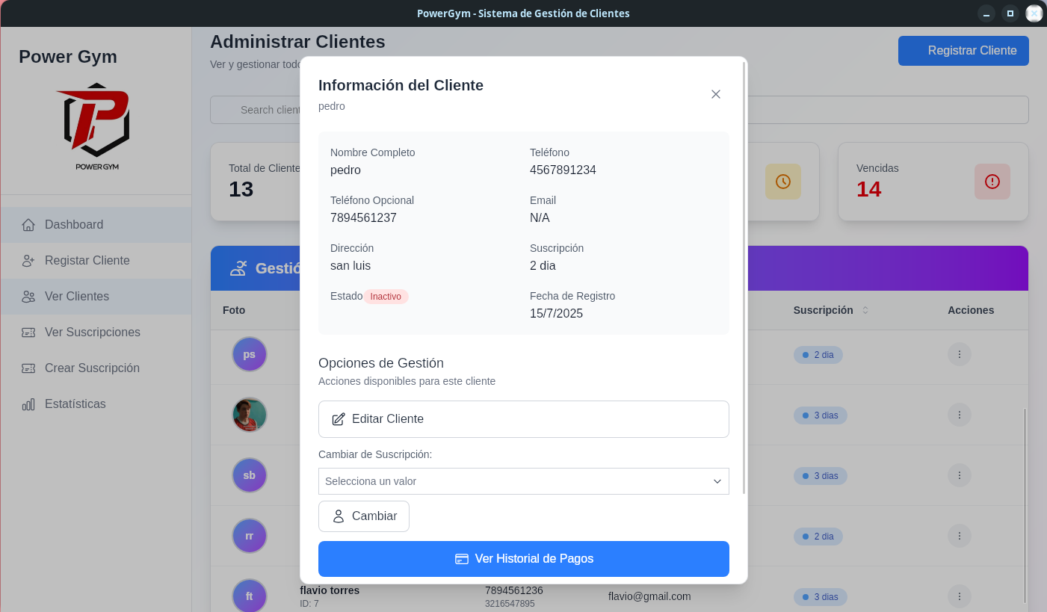Click the bar chart icon beside Estatísticas

[x=28, y=404]
